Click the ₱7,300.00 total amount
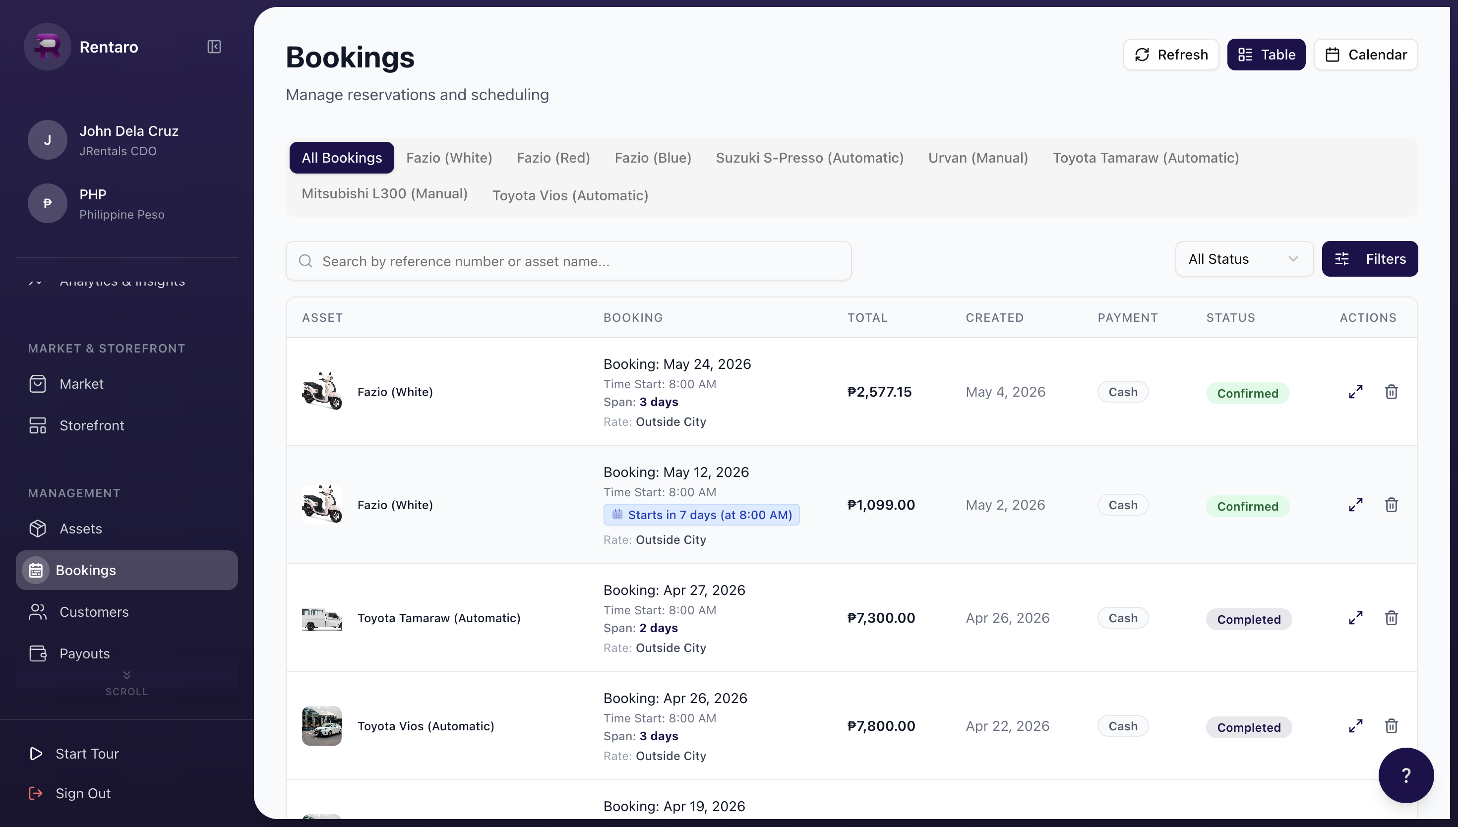This screenshot has height=827, width=1458. pyautogui.click(x=881, y=618)
